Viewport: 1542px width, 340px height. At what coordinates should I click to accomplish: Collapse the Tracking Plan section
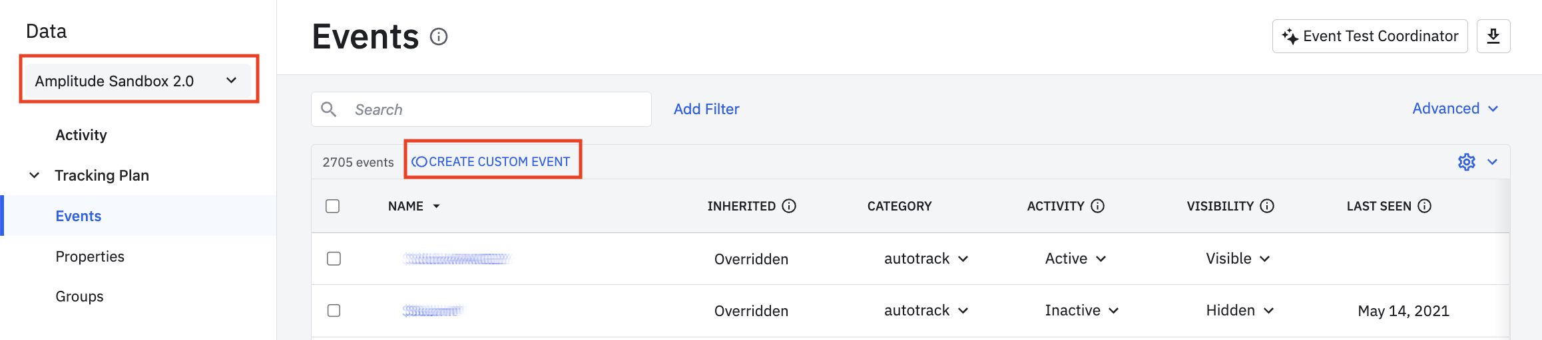(35, 175)
